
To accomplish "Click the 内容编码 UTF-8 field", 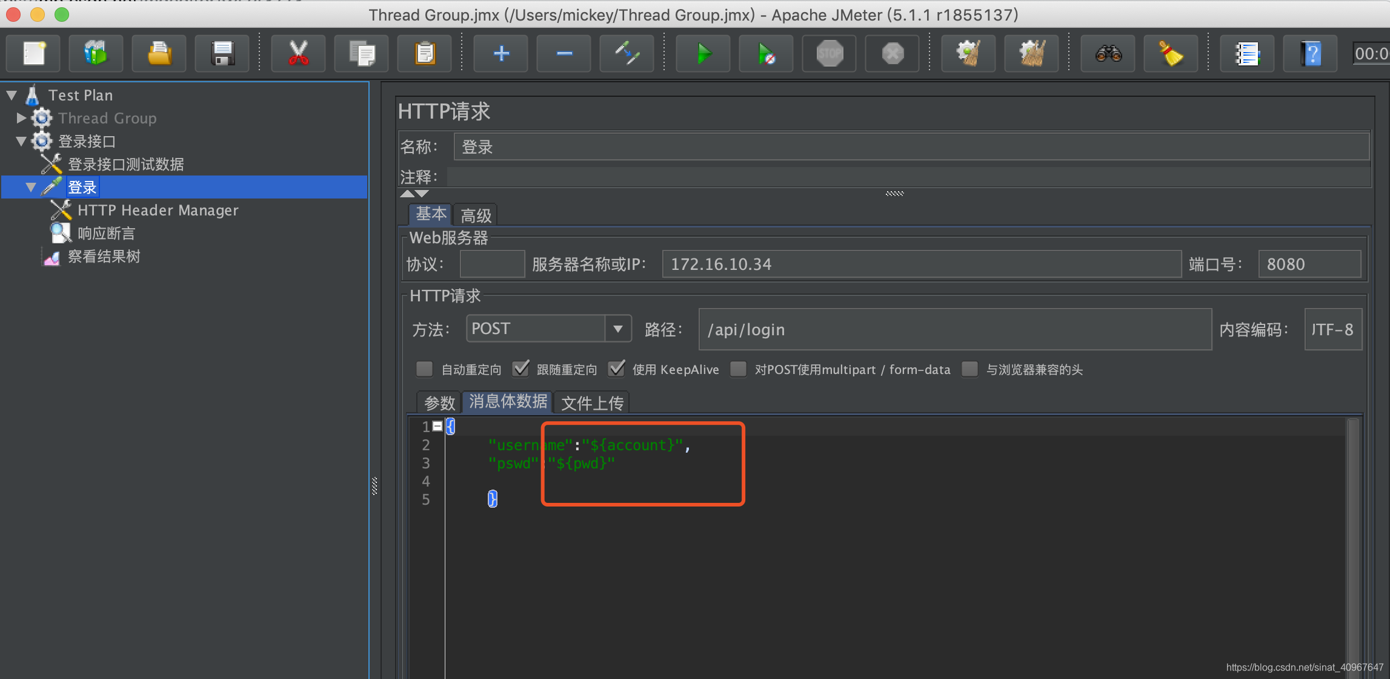I will click(1333, 329).
